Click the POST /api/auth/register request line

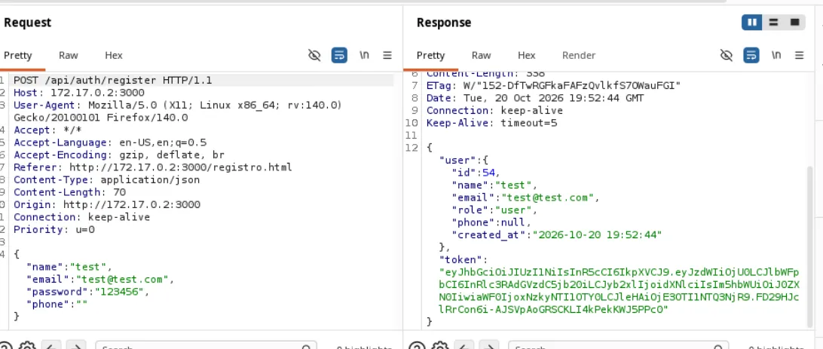(x=113, y=81)
